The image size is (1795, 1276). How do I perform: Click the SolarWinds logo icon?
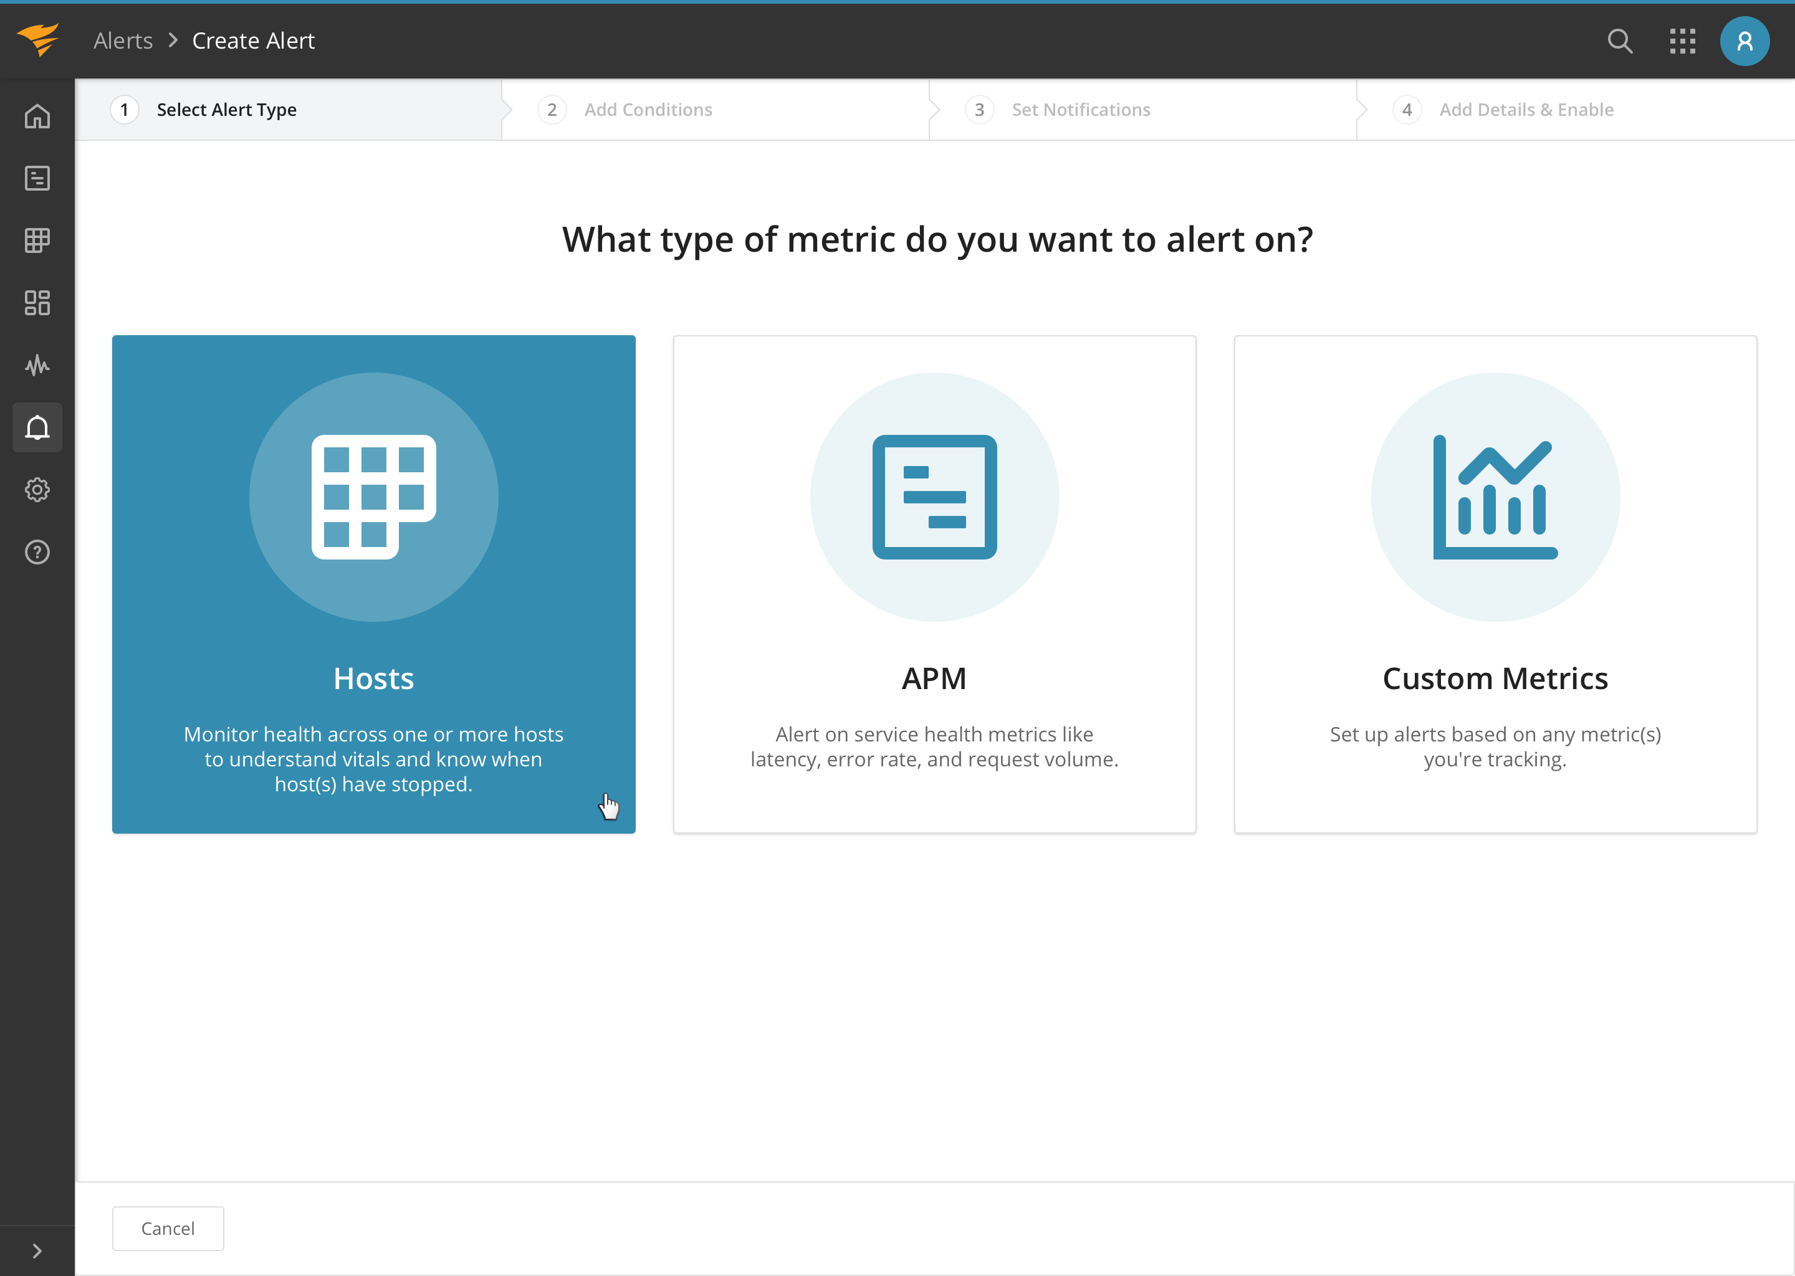click(x=38, y=40)
